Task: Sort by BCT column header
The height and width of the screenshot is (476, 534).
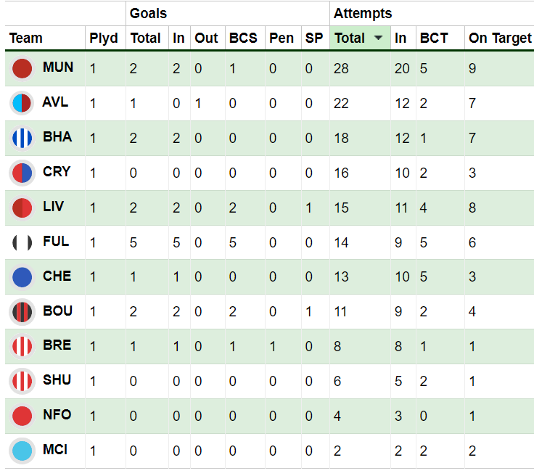Action: (434, 38)
